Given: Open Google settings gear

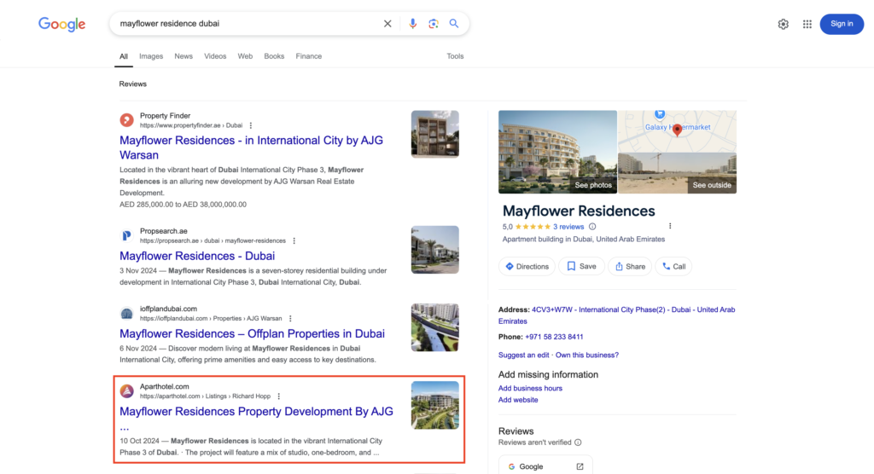Looking at the screenshot, I should point(784,24).
